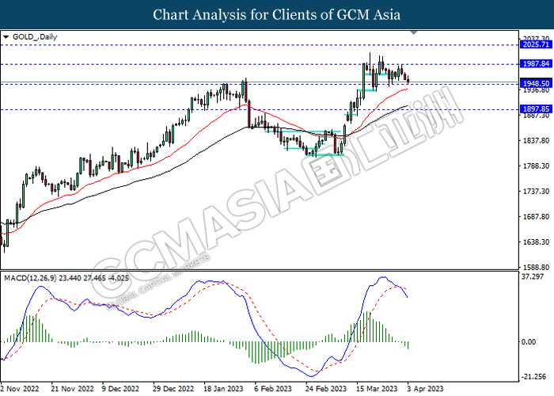The height and width of the screenshot is (396, 554).
Task: Click the 1638.30 price axis value
Action: click(536, 242)
